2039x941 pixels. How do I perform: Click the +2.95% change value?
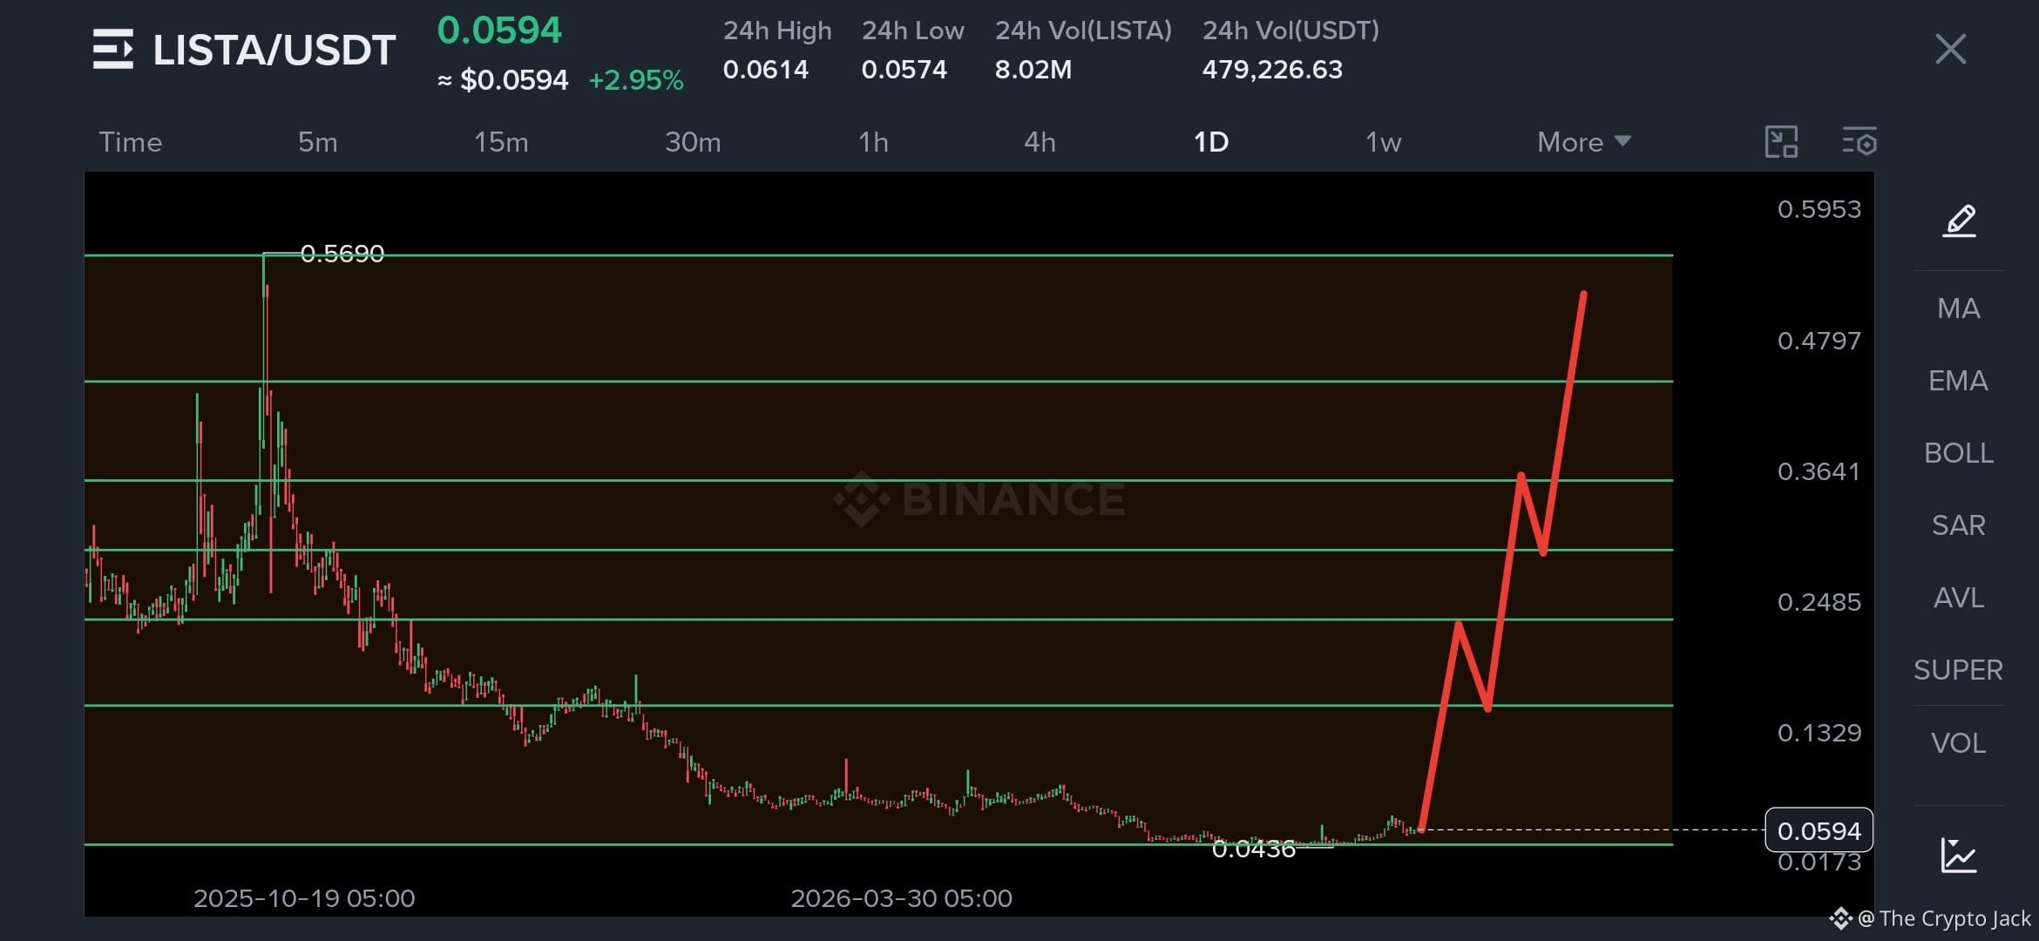coord(636,80)
